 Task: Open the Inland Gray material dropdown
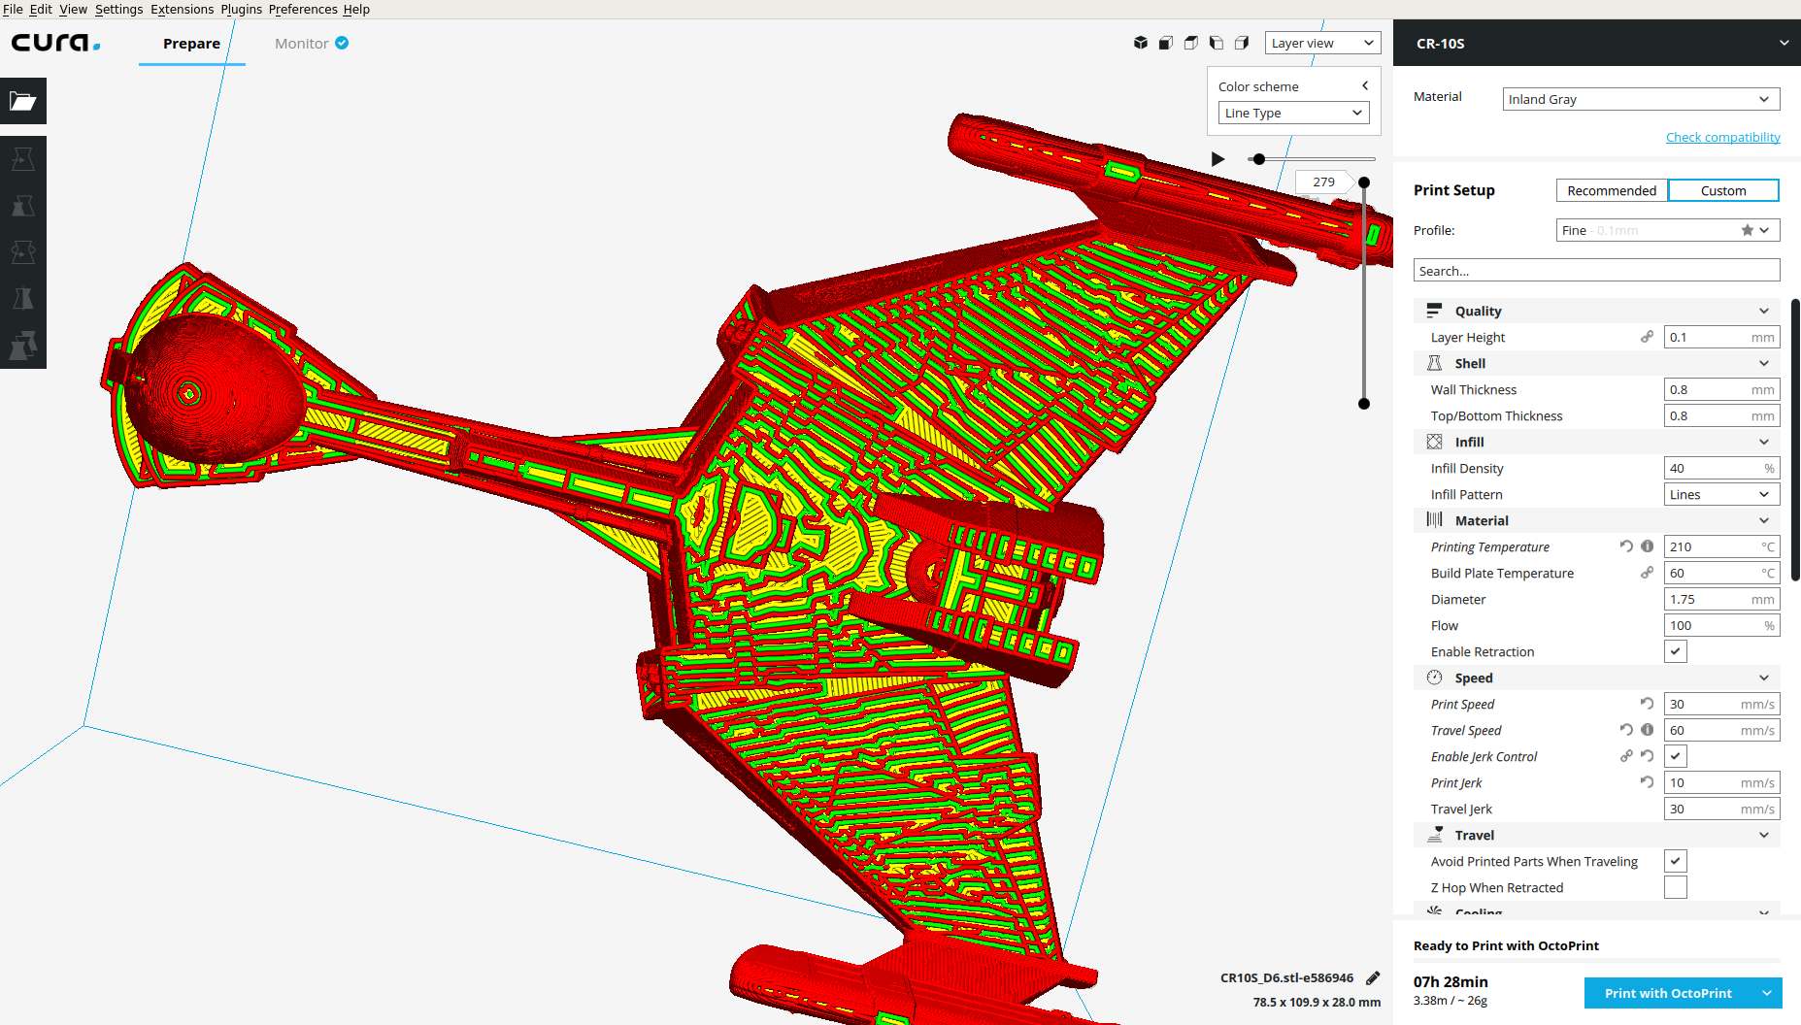(x=1641, y=99)
